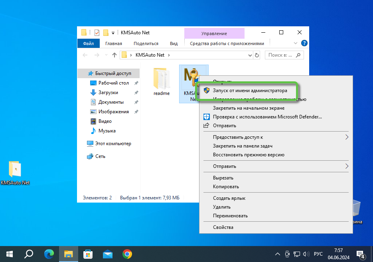Open 'Документы' in navigation pane

click(x=111, y=102)
